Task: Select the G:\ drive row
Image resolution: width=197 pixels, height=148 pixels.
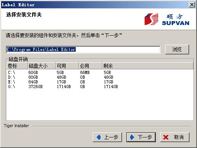Action: [100, 87]
